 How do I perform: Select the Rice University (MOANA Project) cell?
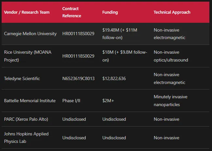[28, 56]
